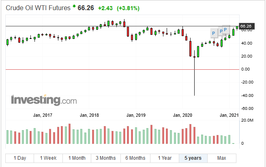Screen dimensions: 266x167
Task: Click the active 5 years tab
Action: click(x=193, y=158)
